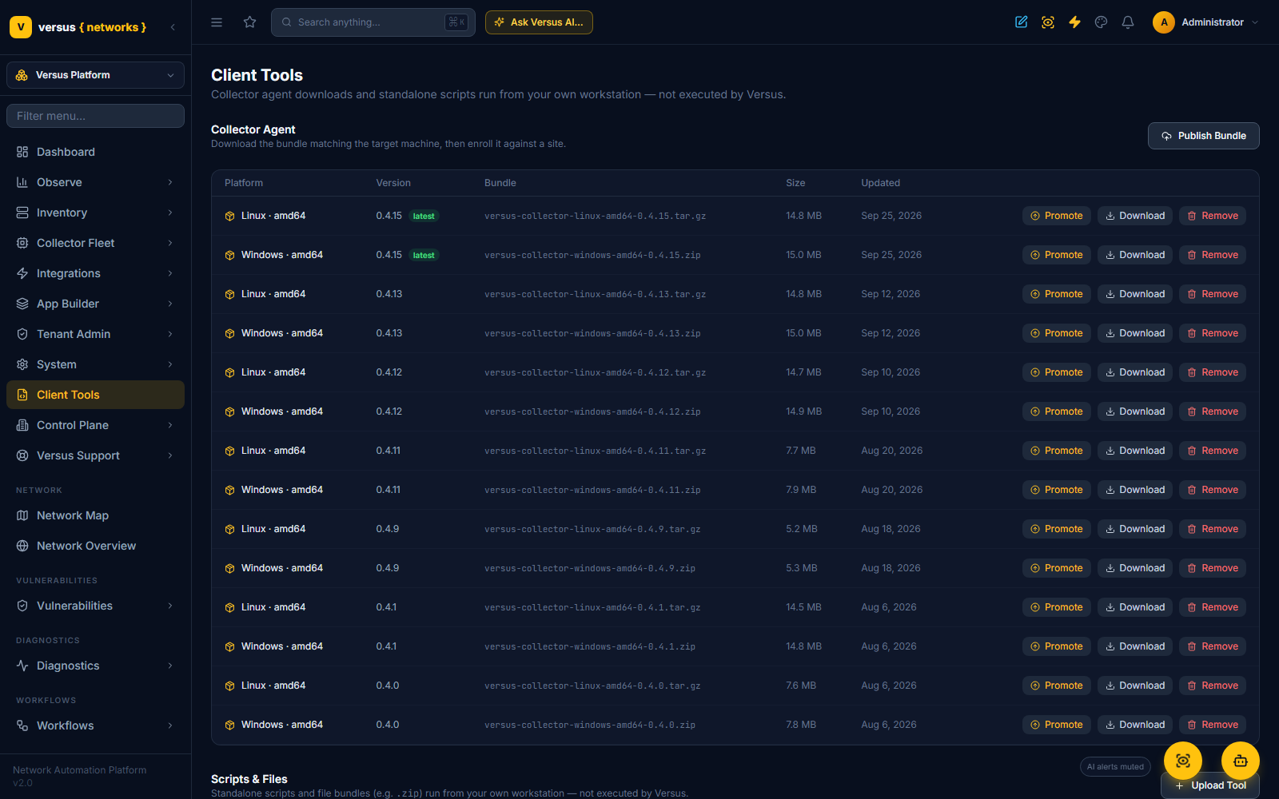Screen dimensions: 1279x799
Task: Expand the Observe menu chevron
Action: click(170, 182)
